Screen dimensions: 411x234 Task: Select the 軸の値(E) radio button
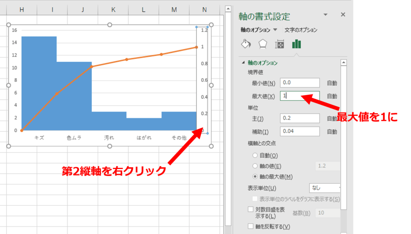click(x=255, y=166)
